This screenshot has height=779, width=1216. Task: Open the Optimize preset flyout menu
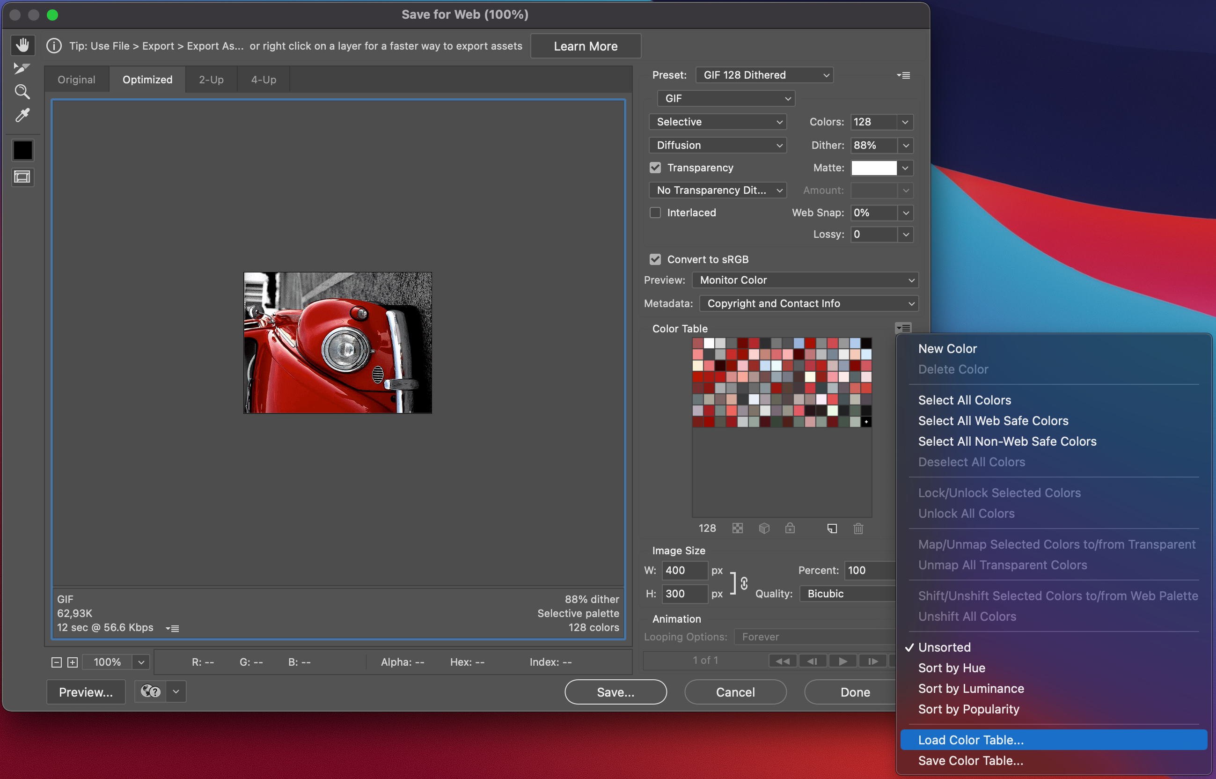(x=903, y=75)
